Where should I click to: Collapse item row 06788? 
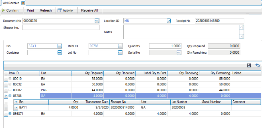tap(10, 96)
